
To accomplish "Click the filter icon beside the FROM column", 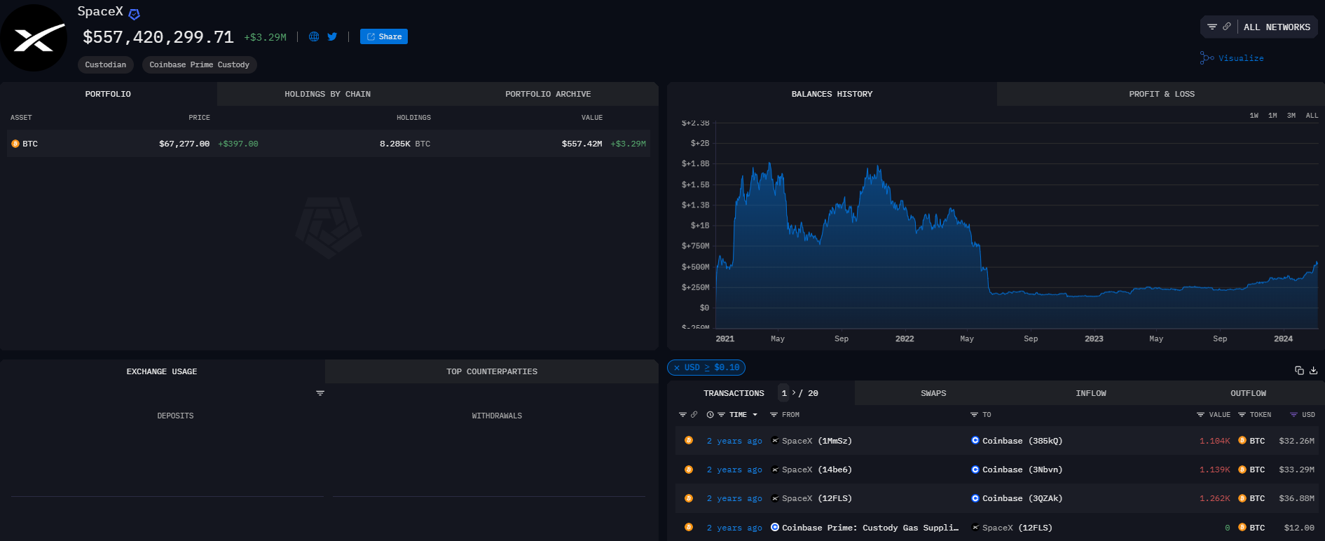I will (x=774, y=415).
